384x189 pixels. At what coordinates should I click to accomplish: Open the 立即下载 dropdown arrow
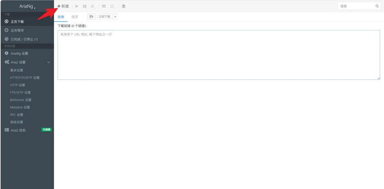(x=115, y=17)
